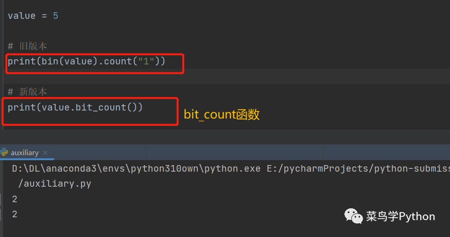Click the # 新版本 comment line
The image size is (450, 237).
coord(27,92)
